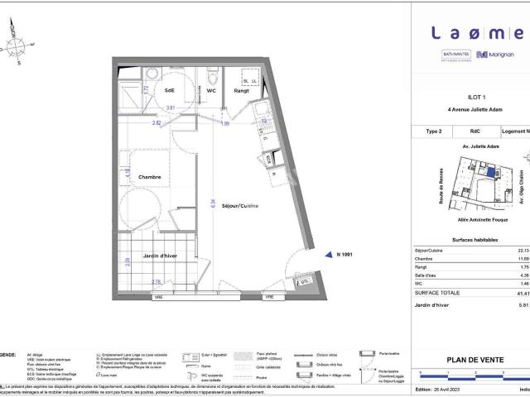This screenshot has width=530, height=397.
Task: Click the Séjour/Cuisine room label
Action: click(240, 206)
